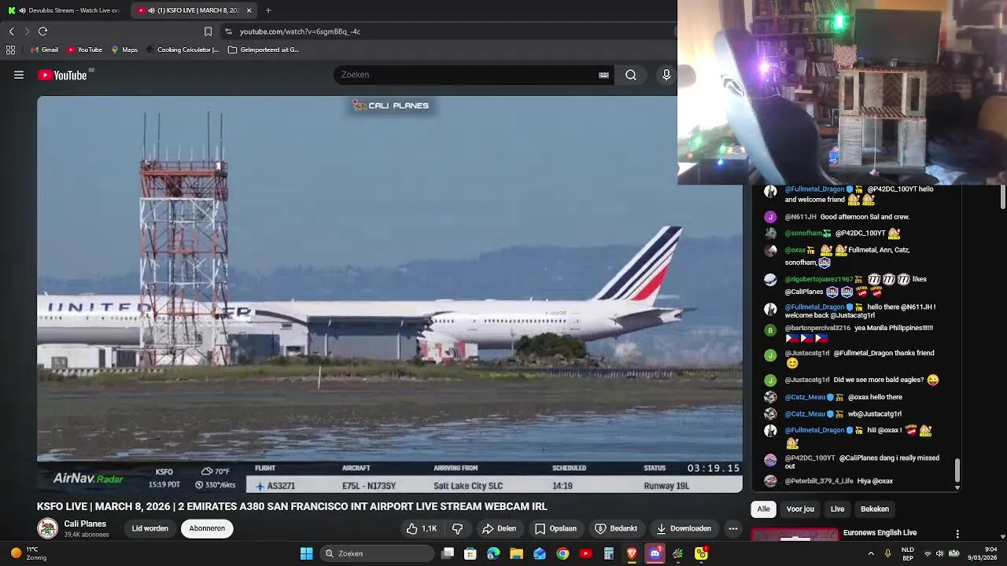Viewport: 1007px width, 566px height.
Task: Open the YouTube bookmark
Action: (84, 50)
